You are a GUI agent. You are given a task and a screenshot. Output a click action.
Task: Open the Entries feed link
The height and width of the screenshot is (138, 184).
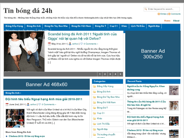coord(163,14)
